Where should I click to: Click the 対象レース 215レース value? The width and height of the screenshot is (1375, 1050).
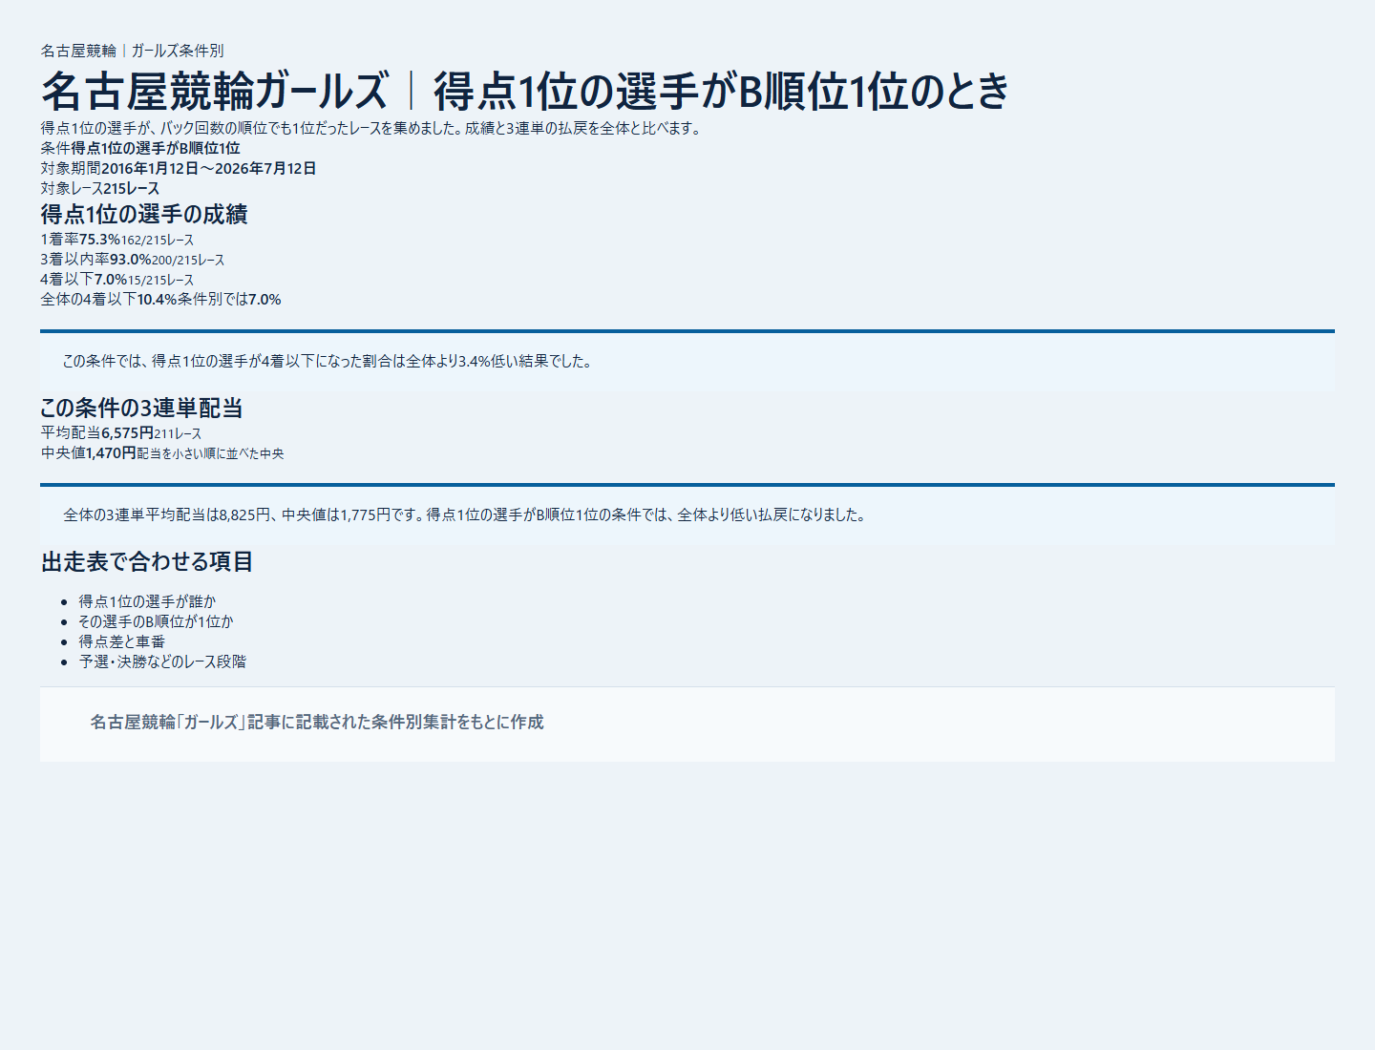(131, 188)
